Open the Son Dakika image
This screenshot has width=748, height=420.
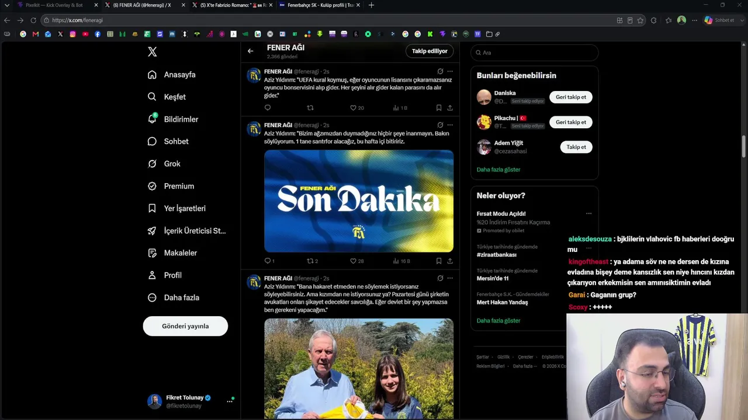point(359,201)
